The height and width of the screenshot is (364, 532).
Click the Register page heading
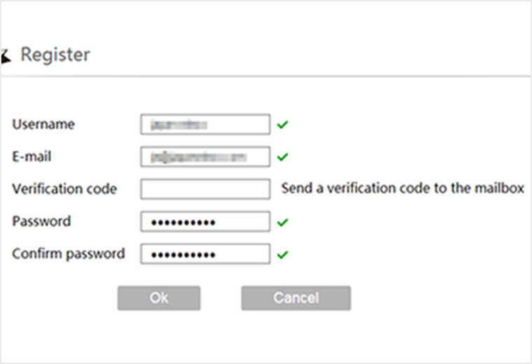coord(55,55)
